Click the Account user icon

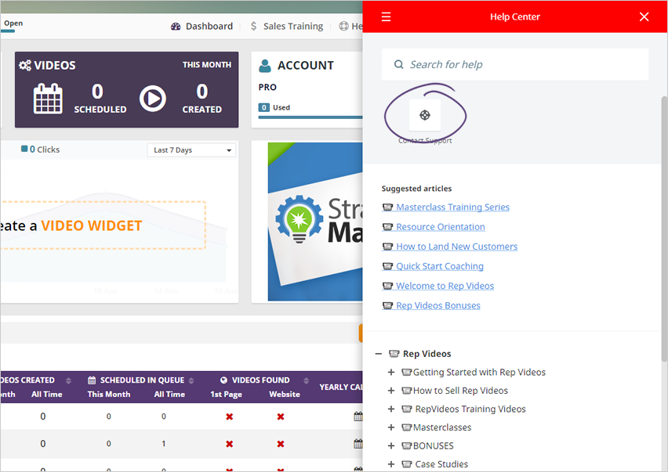[x=265, y=66]
